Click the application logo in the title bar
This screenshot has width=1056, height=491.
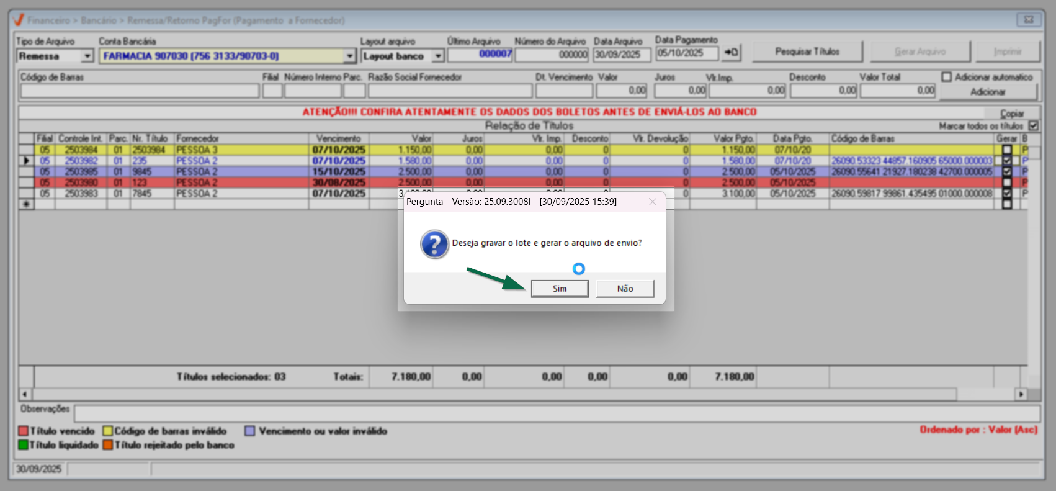19,20
